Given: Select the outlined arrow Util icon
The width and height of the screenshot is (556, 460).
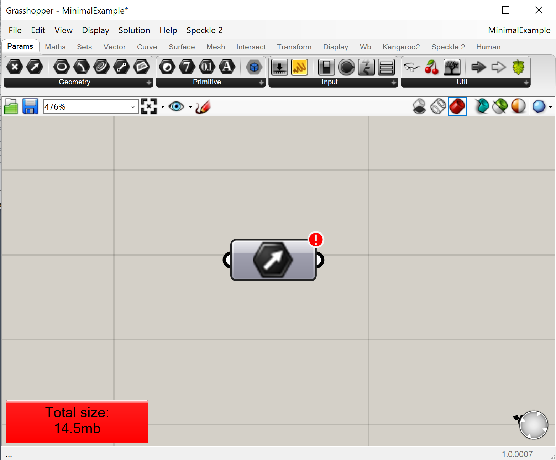Looking at the screenshot, I should [x=498, y=67].
